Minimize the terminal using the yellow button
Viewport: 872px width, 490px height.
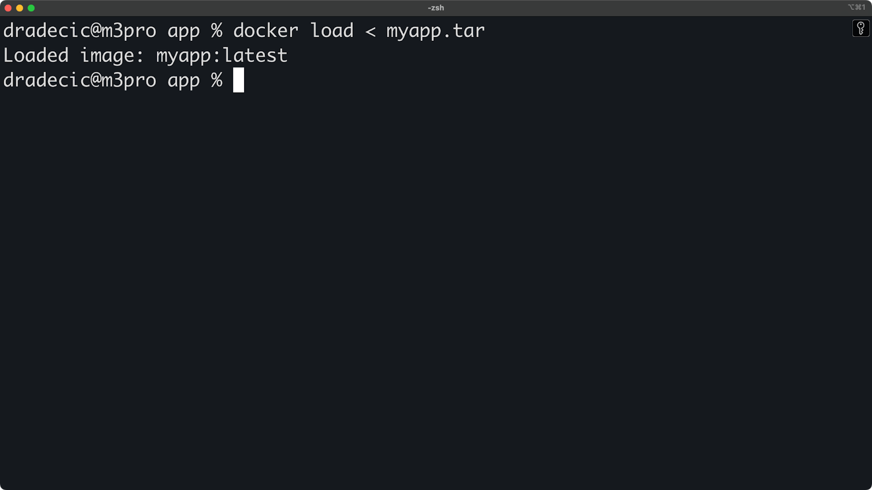(20, 8)
